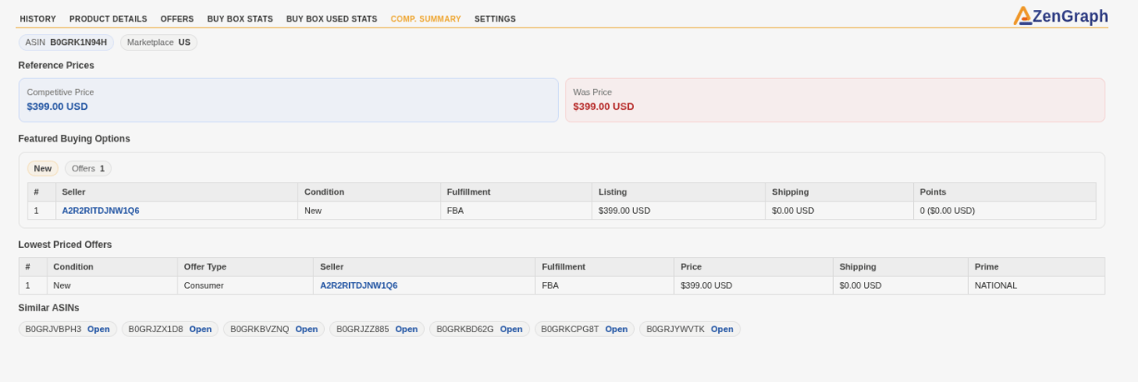The width and height of the screenshot is (1138, 382).
Task: Click the Competitive Price card
Action: 288,100
